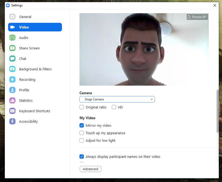Select the Accessibility person icon
Image resolution: width=222 pixels, height=182 pixels.
pyautogui.click(x=12, y=121)
